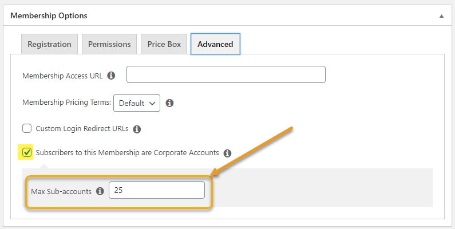Open the Permissions tab
Screen dimensions: 455x229
coord(109,44)
